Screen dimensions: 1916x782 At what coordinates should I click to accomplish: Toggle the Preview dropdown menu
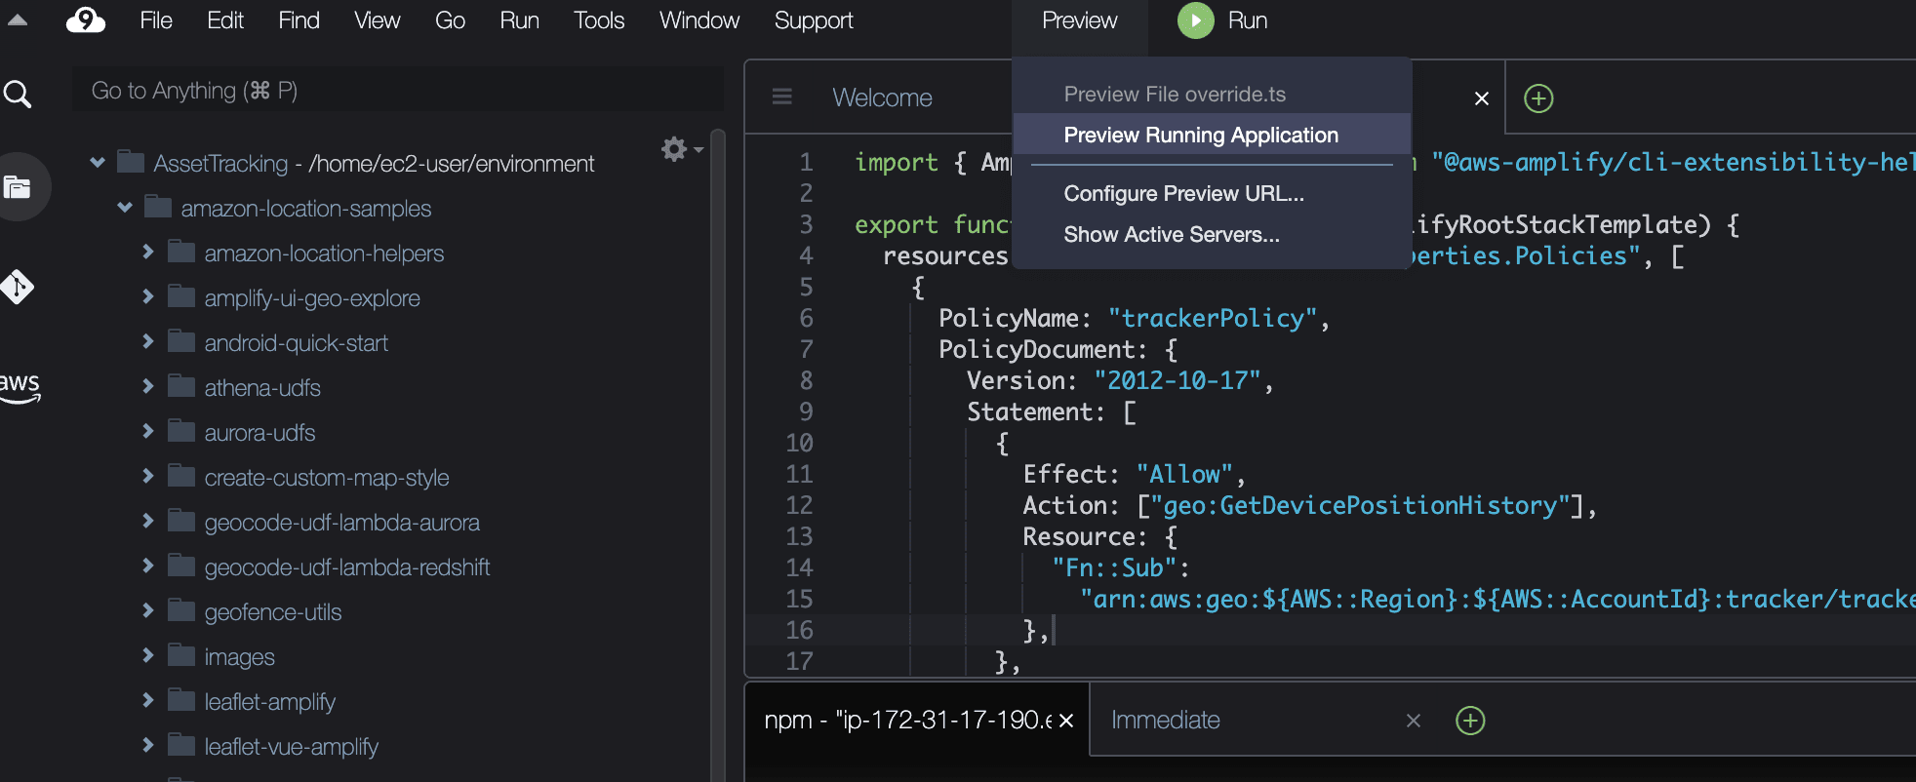tap(1080, 20)
